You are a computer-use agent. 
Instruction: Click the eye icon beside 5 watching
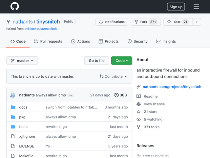click(x=138, y=119)
